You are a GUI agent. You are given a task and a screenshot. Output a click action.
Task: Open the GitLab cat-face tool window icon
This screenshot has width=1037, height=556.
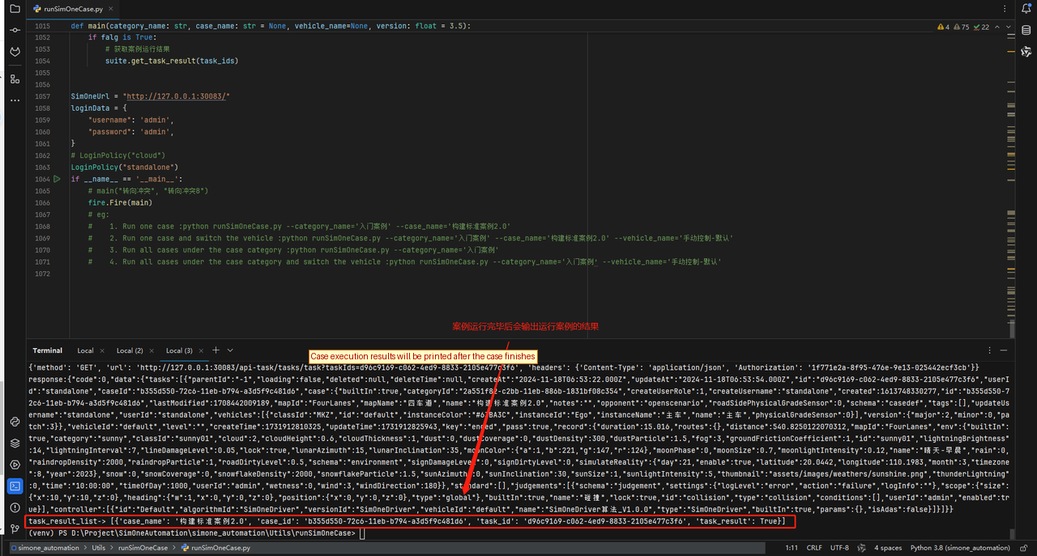click(x=15, y=52)
